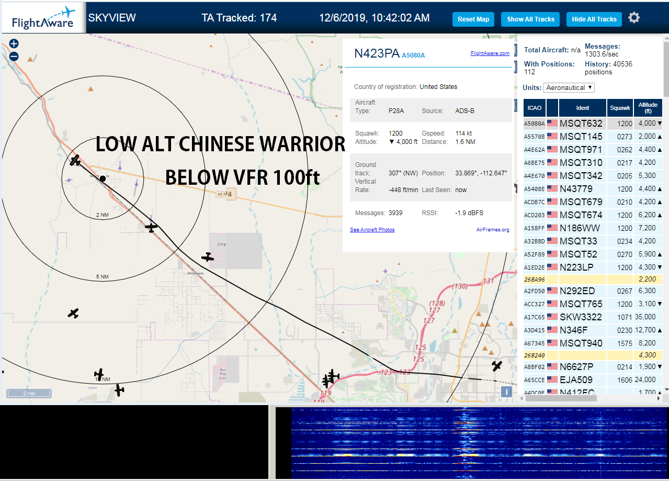This screenshot has height=481, width=669.
Task: Select MSQT765 in aircraft list
Action: pyautogui.click(x=593, y=304)
